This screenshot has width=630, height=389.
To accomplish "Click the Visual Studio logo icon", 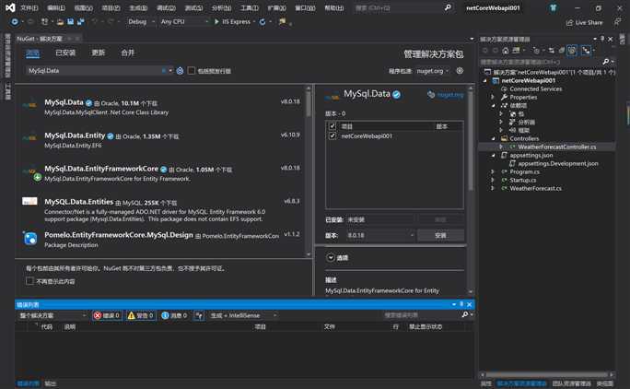I will (9, 7).
